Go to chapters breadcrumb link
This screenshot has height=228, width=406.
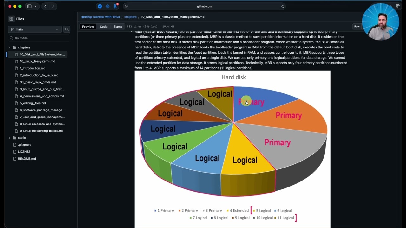(x=130, y=17)
